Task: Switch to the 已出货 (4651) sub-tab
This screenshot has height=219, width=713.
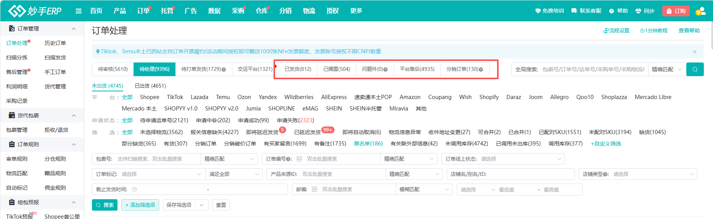Action: pyautogui.click(x=150, y=86)
